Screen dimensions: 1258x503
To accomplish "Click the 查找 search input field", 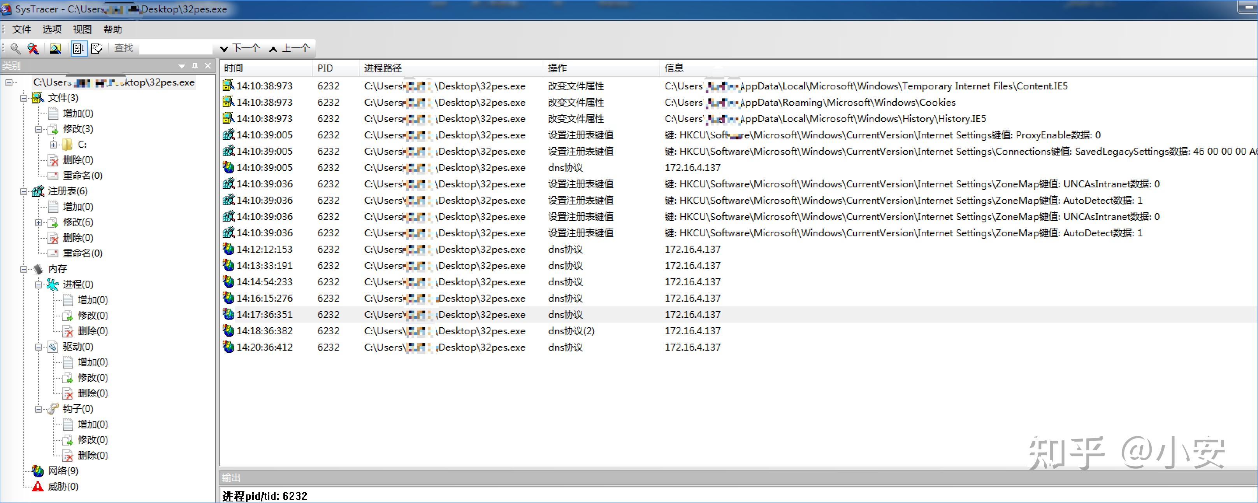I will click(x=176, y=48).
